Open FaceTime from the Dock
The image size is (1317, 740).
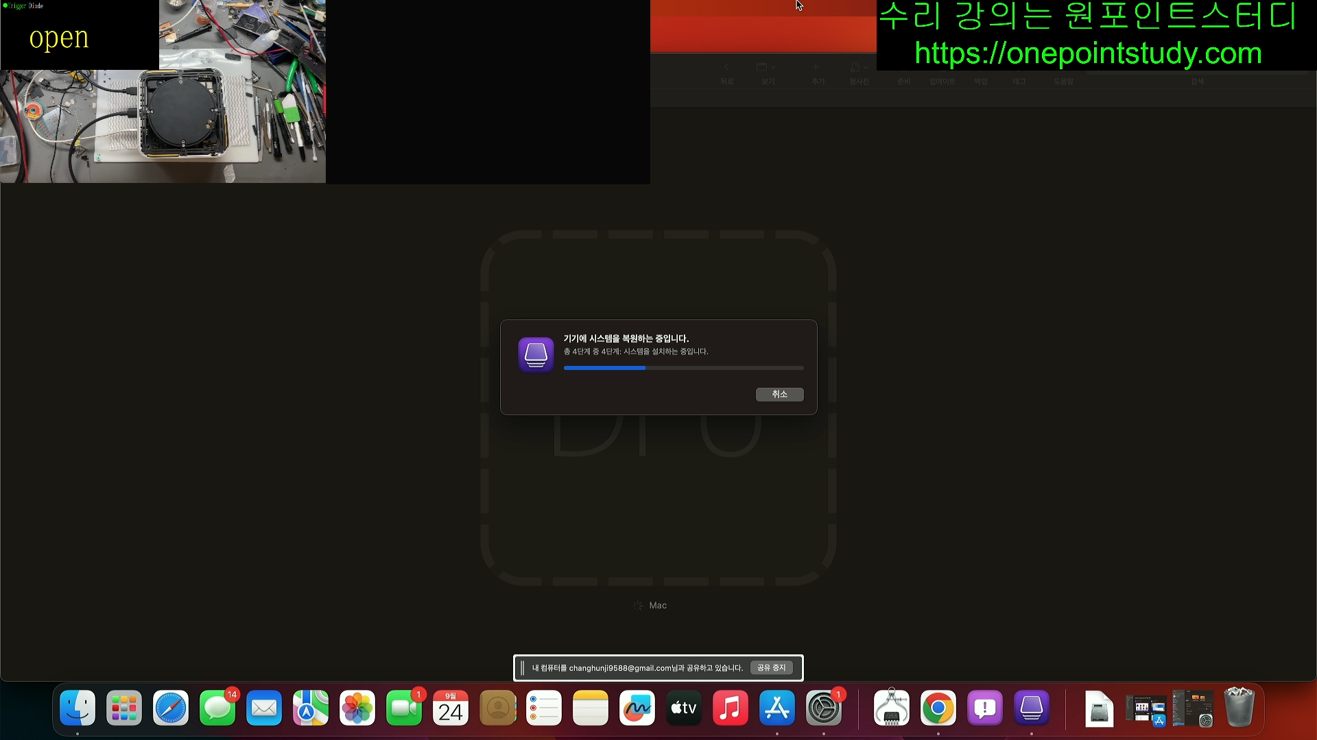coord(403,708)
